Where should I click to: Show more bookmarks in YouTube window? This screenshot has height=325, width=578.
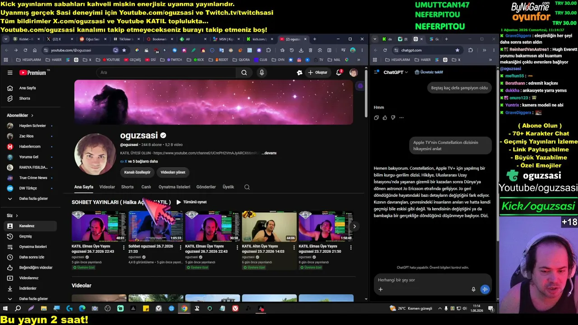tap(359, 60)
